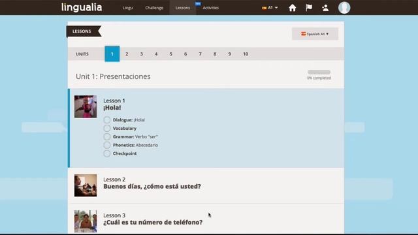
Task: Click the Spanish flag next to A1
Action: (x=264, y=8)
